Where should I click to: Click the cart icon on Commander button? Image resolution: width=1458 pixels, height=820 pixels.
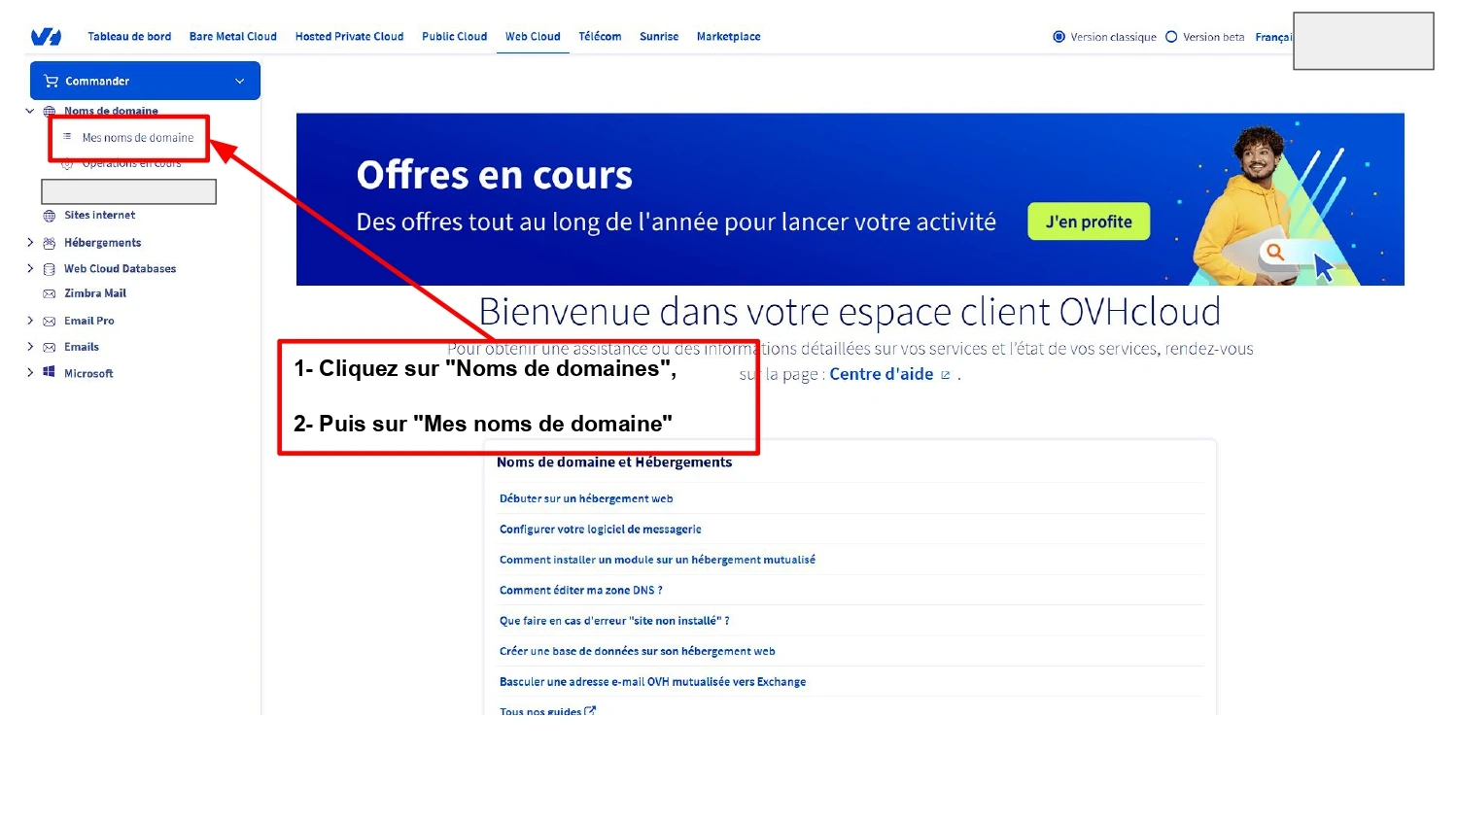50,81
